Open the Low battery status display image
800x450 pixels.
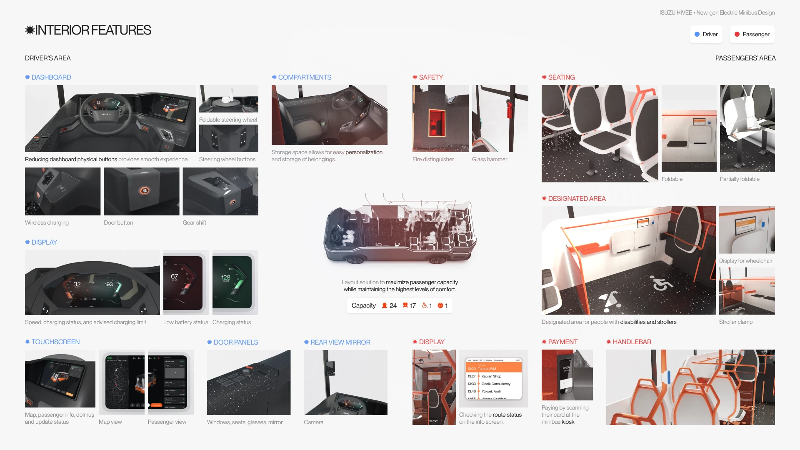pyautogui.click(x=186, y=282)
